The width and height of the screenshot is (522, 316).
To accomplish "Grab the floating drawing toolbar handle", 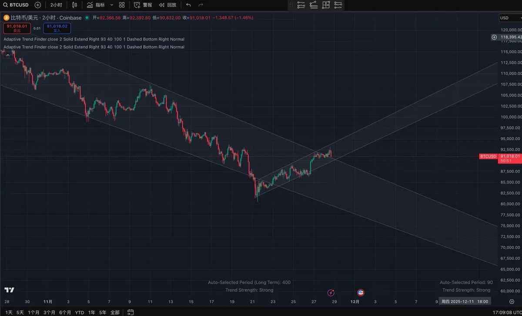I will pos(291,5).
